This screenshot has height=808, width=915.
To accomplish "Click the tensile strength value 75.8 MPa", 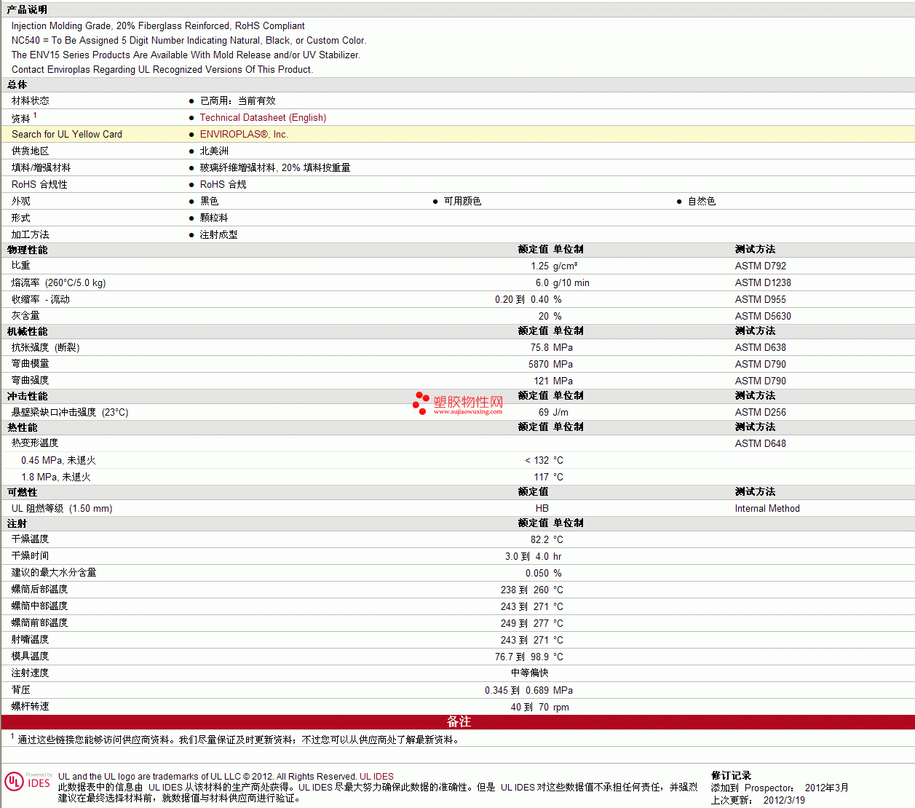I will click(x=551, y=347).
